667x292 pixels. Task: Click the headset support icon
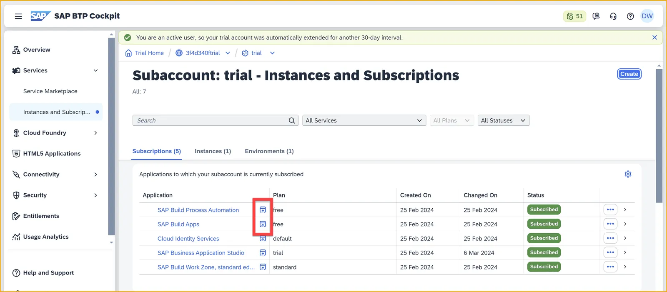tap(613, 16)
